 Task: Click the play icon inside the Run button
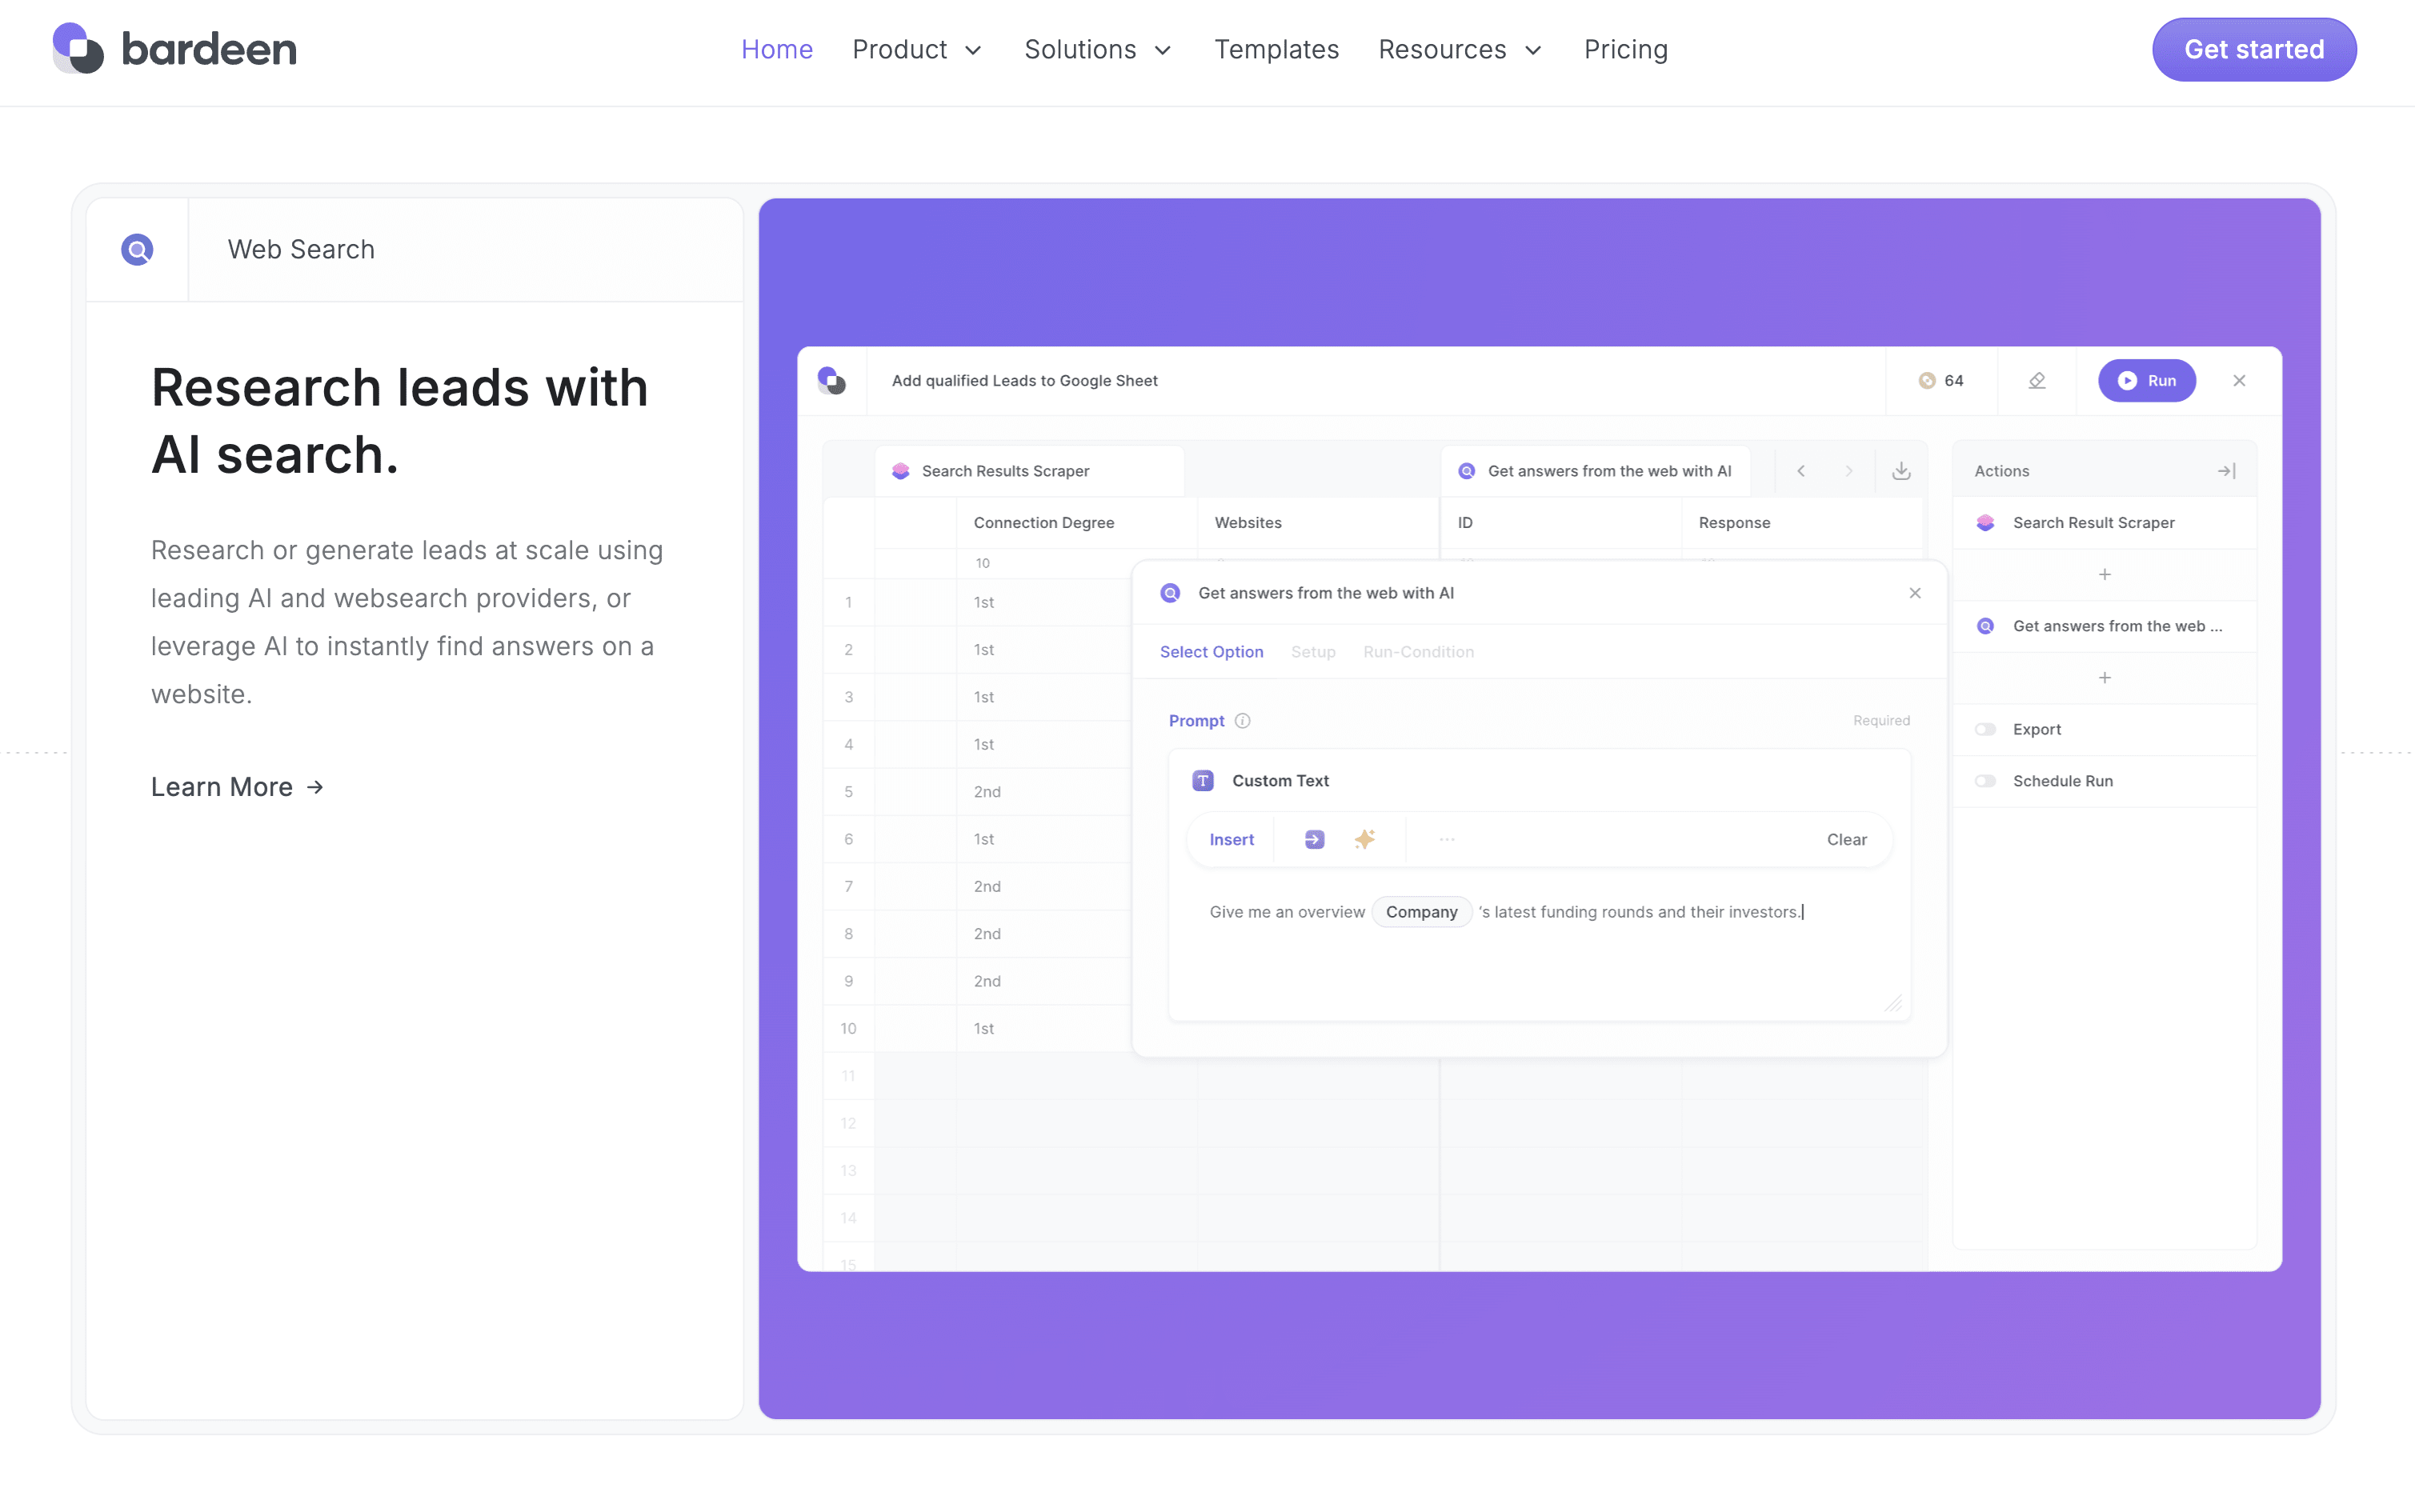[x=2127, y=380]
